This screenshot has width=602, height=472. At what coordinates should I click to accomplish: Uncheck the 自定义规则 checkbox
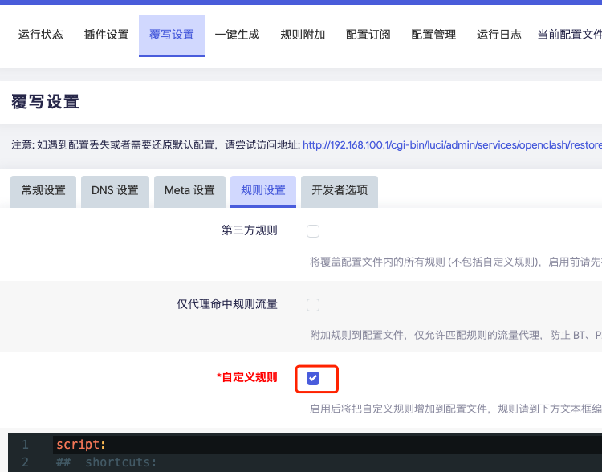click(313, 378)
